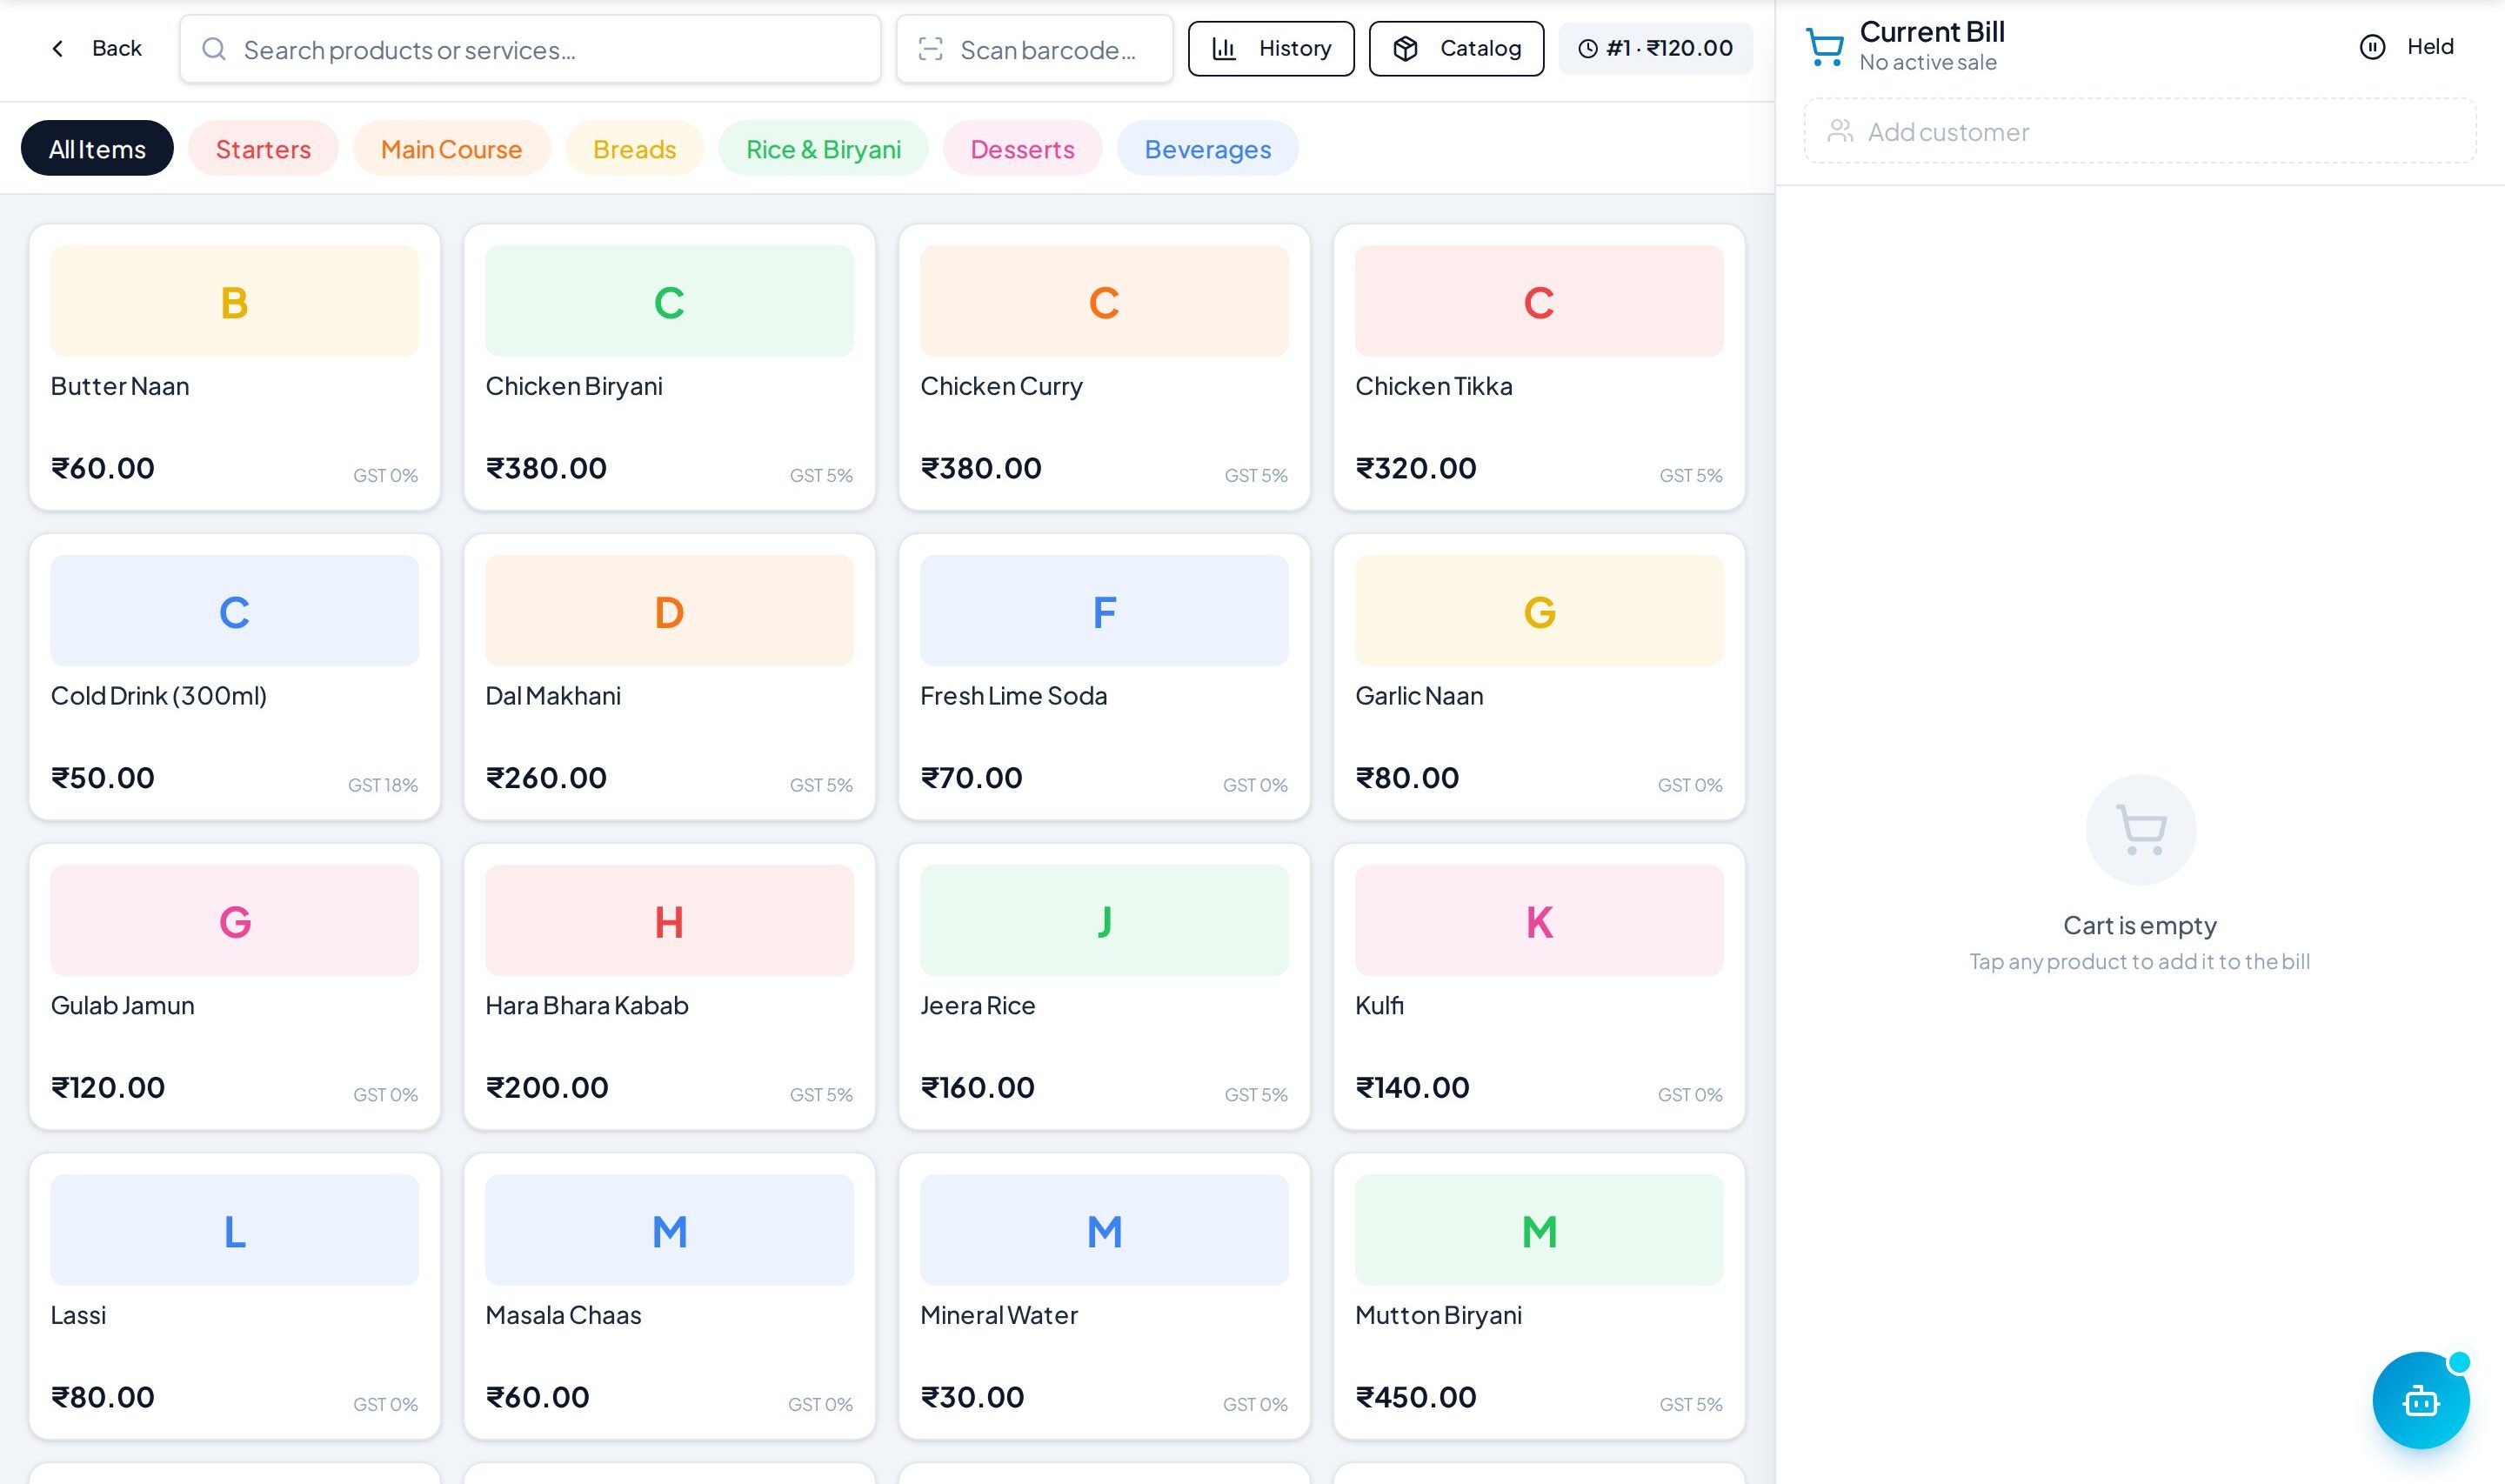Click the Chicken Biryani name text

[x=574, y=386]
